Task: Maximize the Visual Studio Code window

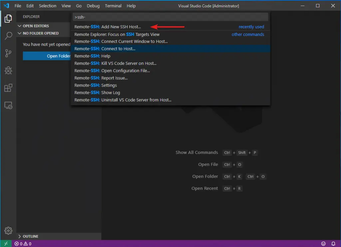Action: point(318,6)
